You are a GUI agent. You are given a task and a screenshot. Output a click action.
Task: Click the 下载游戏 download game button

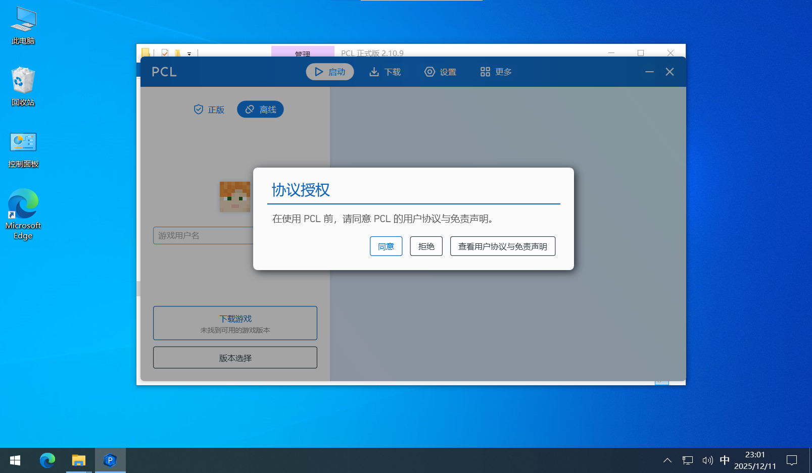coord(235,323)
